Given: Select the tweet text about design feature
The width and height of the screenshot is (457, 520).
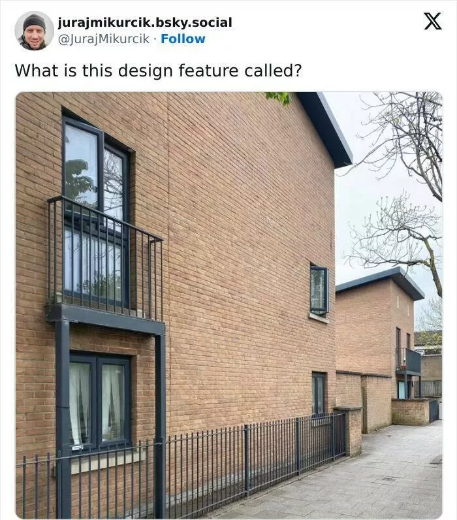Looking at the screenshot, I should tap(159, 71).
